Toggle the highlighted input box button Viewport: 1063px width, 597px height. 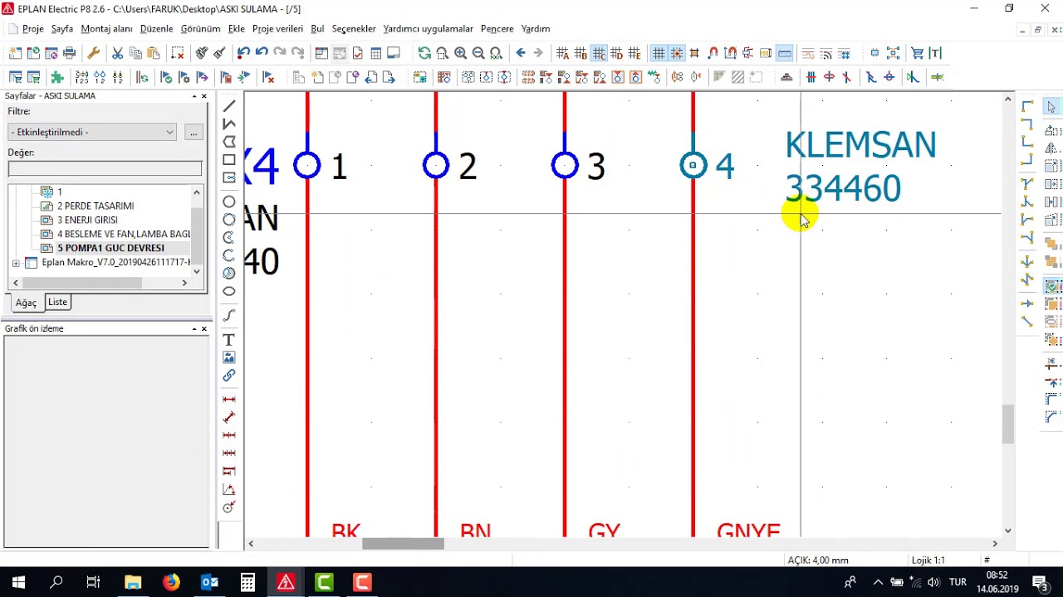coord(784,53)
